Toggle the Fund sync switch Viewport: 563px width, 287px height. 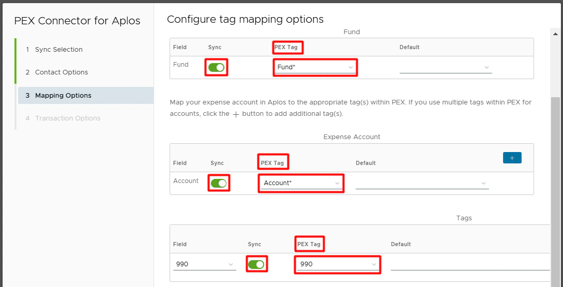(216, 67)
